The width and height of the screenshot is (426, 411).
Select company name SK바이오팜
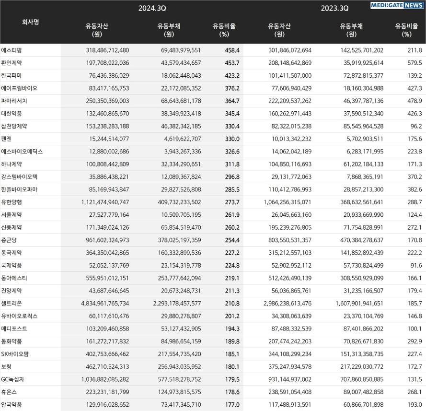point(15,354)
